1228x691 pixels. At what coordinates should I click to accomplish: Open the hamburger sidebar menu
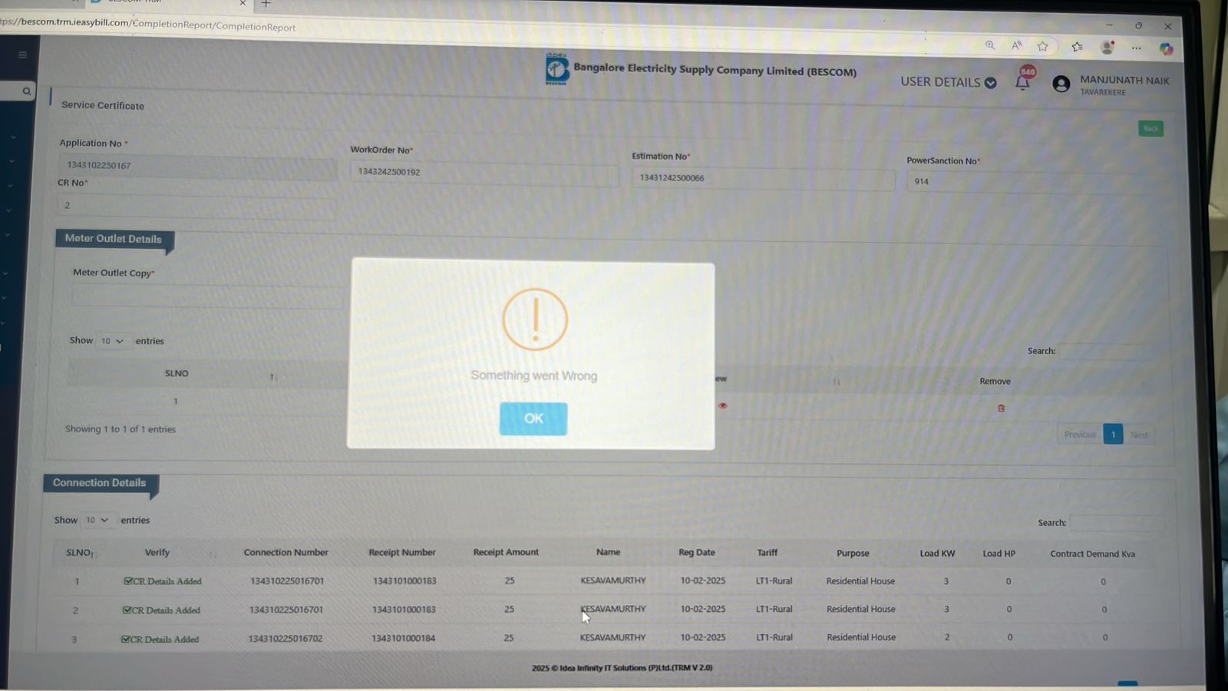[22, 55]
